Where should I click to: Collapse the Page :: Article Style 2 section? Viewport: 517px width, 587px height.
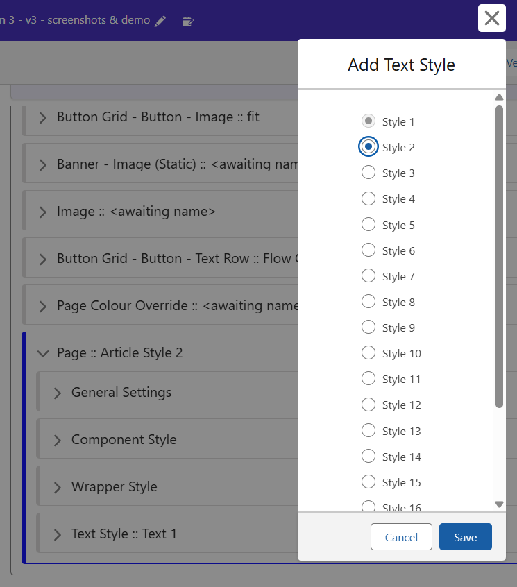click(x=43, y=353)
